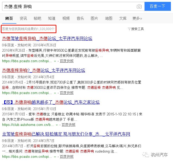Click the first result's bbs.pcauto.com.cn URL
This screenshot has height=162, width=173.
point(27,61)
